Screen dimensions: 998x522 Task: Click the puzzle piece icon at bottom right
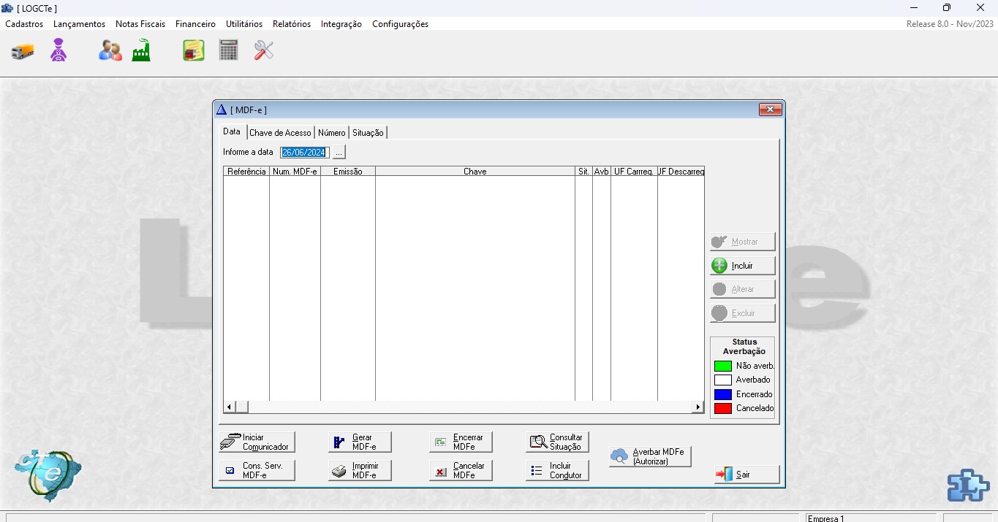967,485
